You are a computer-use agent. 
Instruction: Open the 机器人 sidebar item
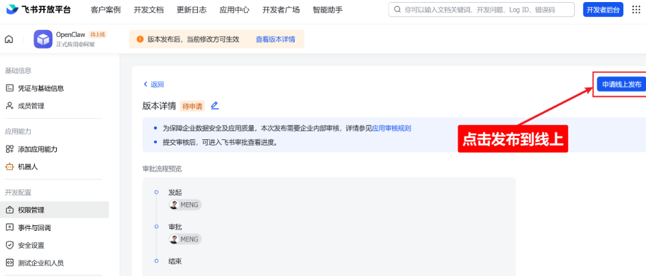(27, 167)
